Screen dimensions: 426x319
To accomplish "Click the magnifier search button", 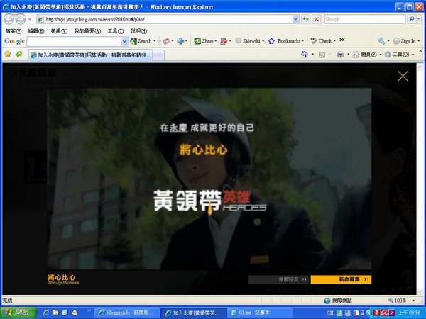I will pos(411,19).
